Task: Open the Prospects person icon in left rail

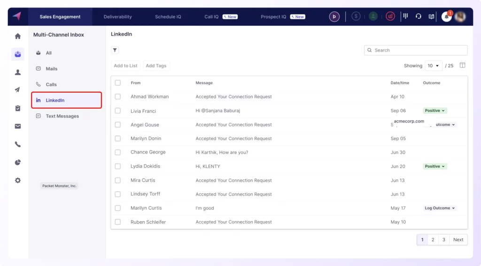Action: 18,72
